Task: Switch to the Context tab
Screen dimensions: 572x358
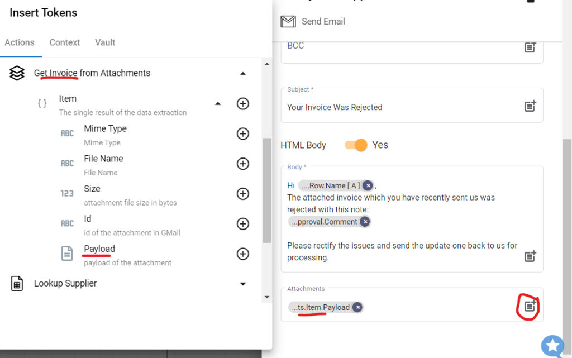Action: (x=64, y=42)
